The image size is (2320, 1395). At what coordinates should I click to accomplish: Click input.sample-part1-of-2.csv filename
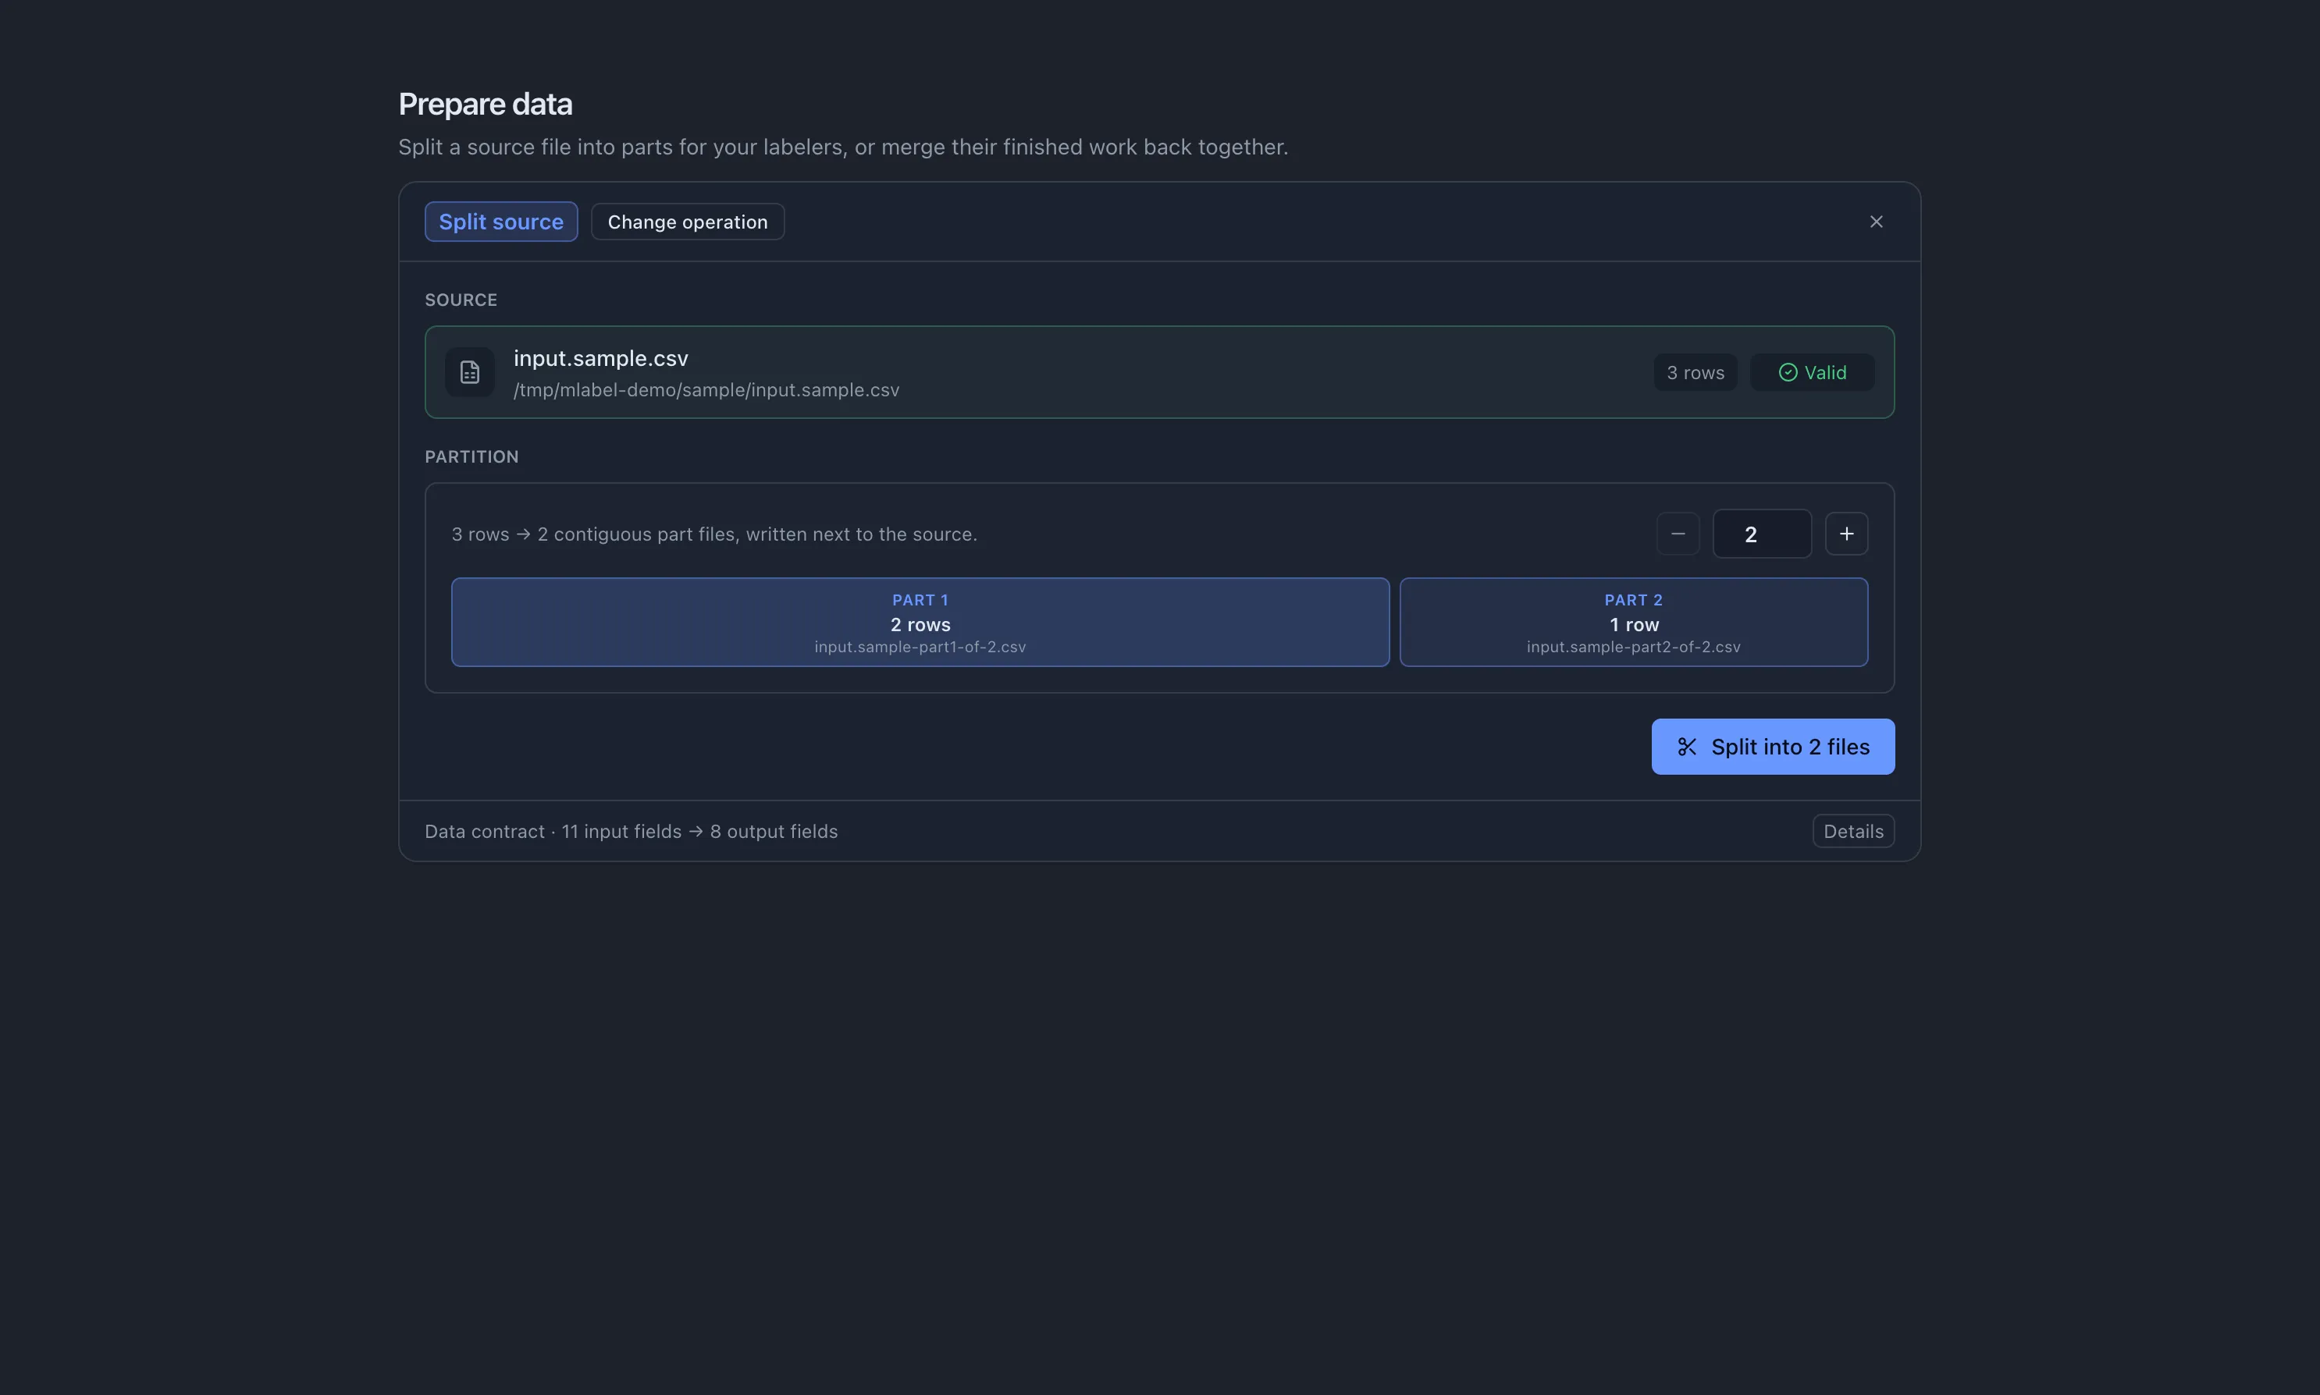tap(920, 647)
